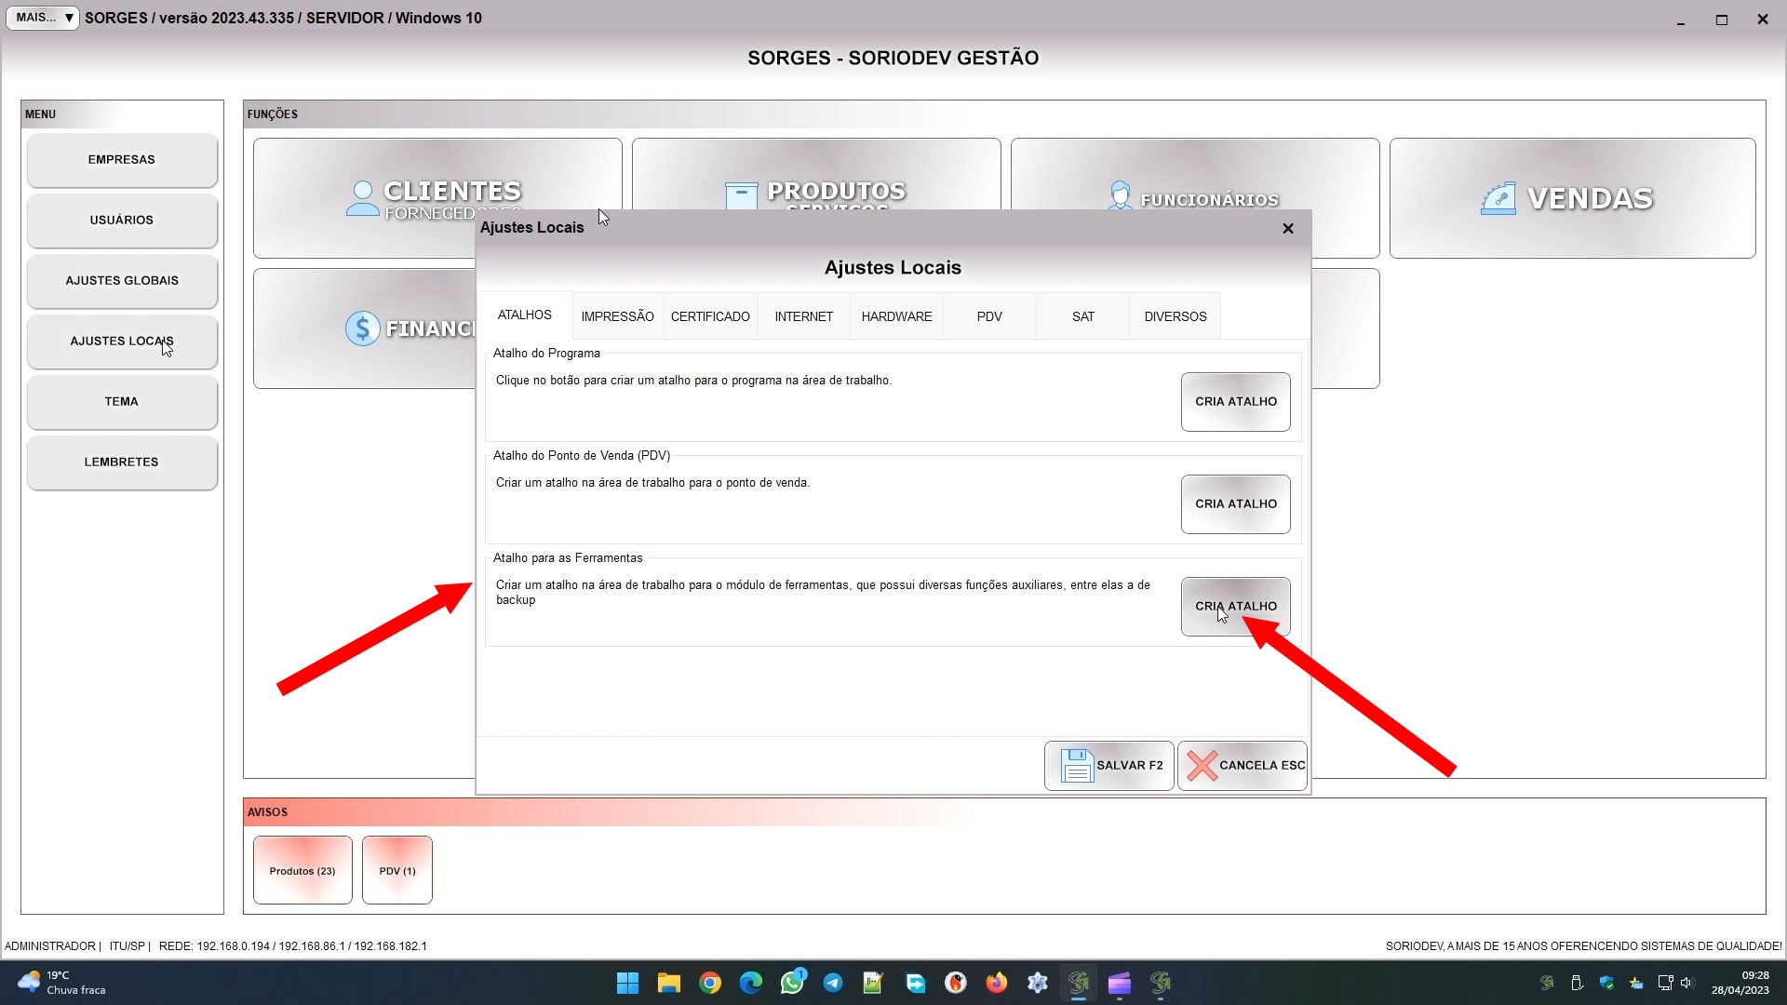Click CRIA ATALHO for Ferramentas shortcut
The width and height of the screenshot is (1787, 1005).
pyautogui.click(x=1236, y=607)
